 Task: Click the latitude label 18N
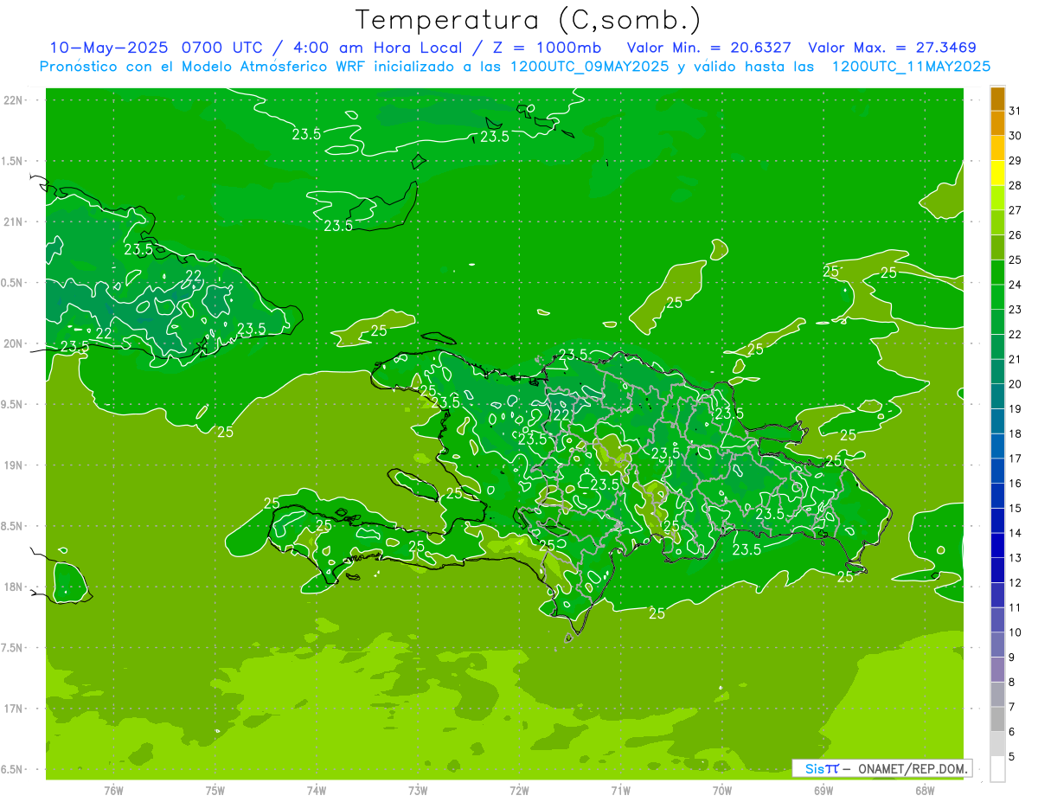(15, 587)
